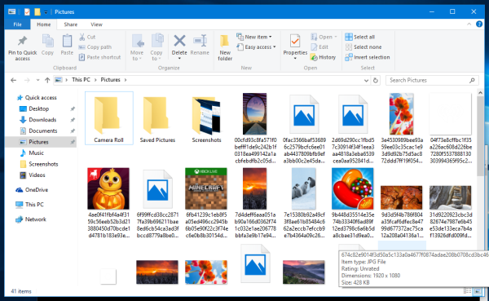This screenshot has height=301, width=489.
Task: Open Screenshots in the navigation pane
Action: coord(43,164)
